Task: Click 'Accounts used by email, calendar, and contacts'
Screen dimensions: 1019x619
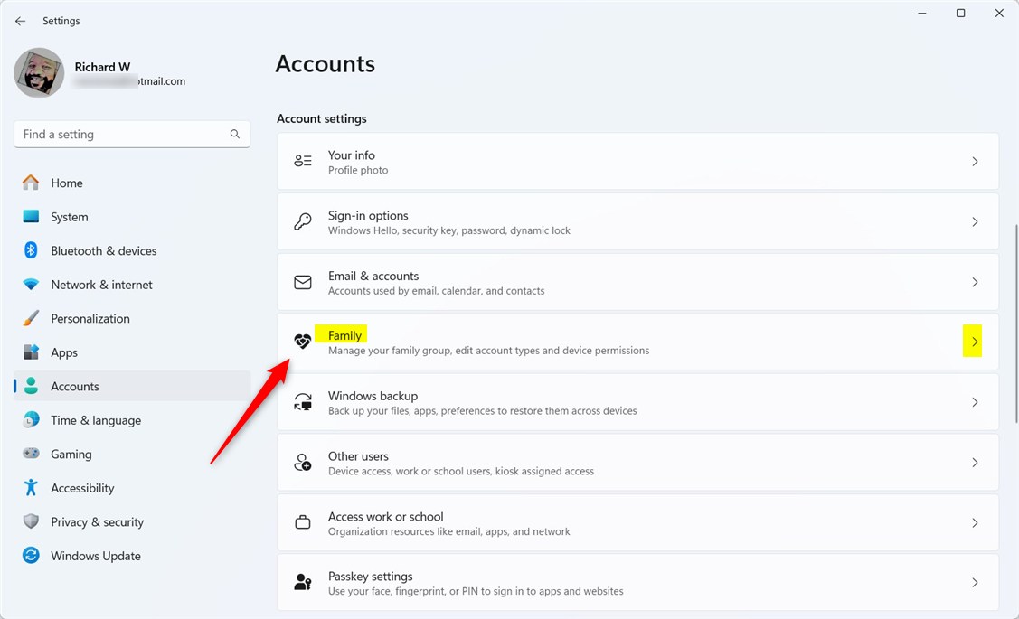Action: tap(436, 291)
